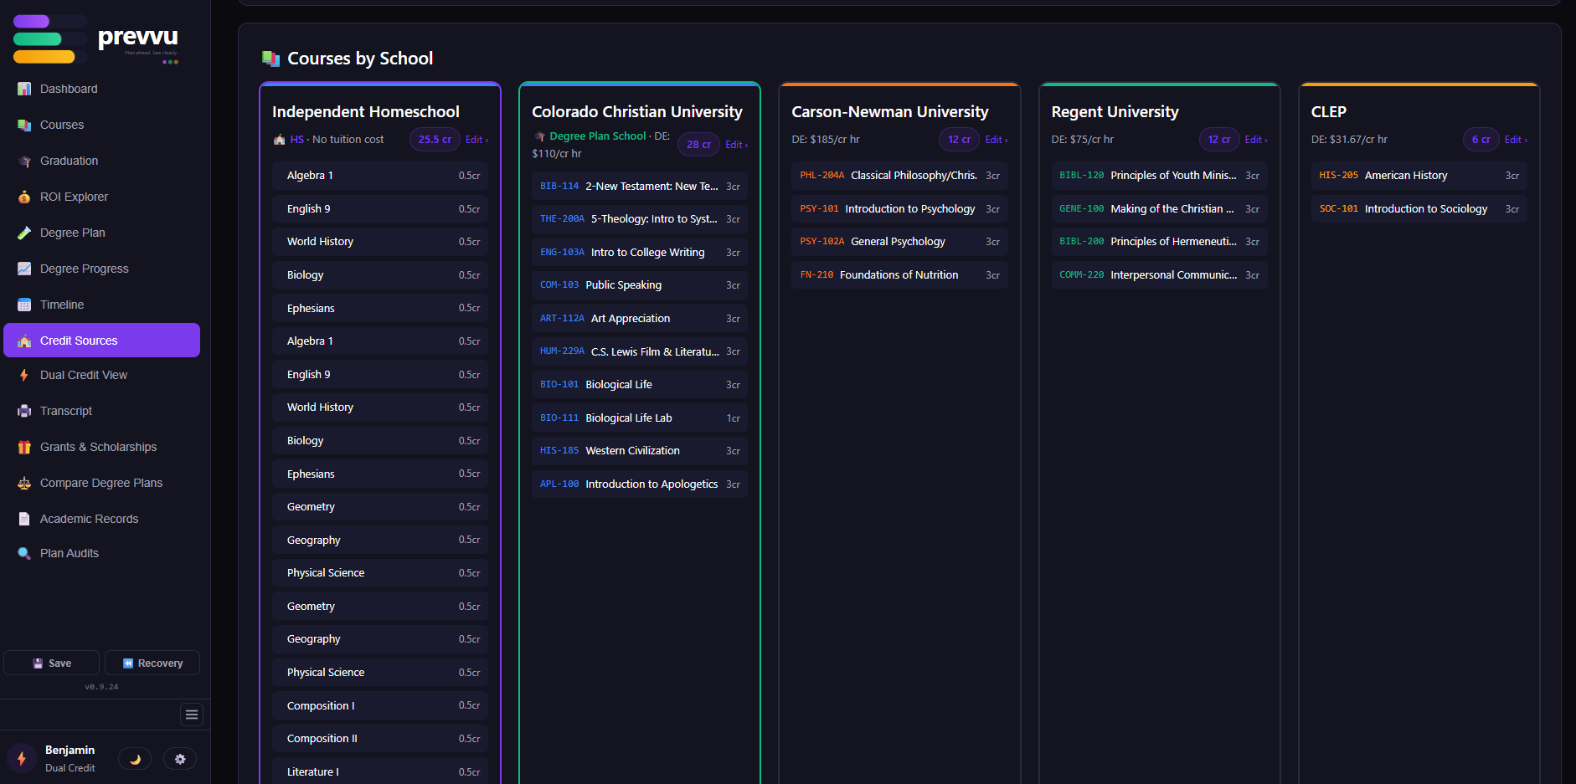Select THE-200A Theology course row
This screenshot has height=784, width=1576.
coord(640,219)
